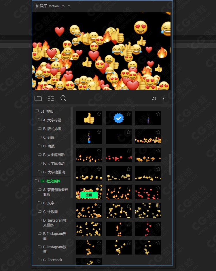216x271 pixels.
Task: Select the scattered thumbs-up burst preset
Action: pyautogui.click(x=89, y=229)
